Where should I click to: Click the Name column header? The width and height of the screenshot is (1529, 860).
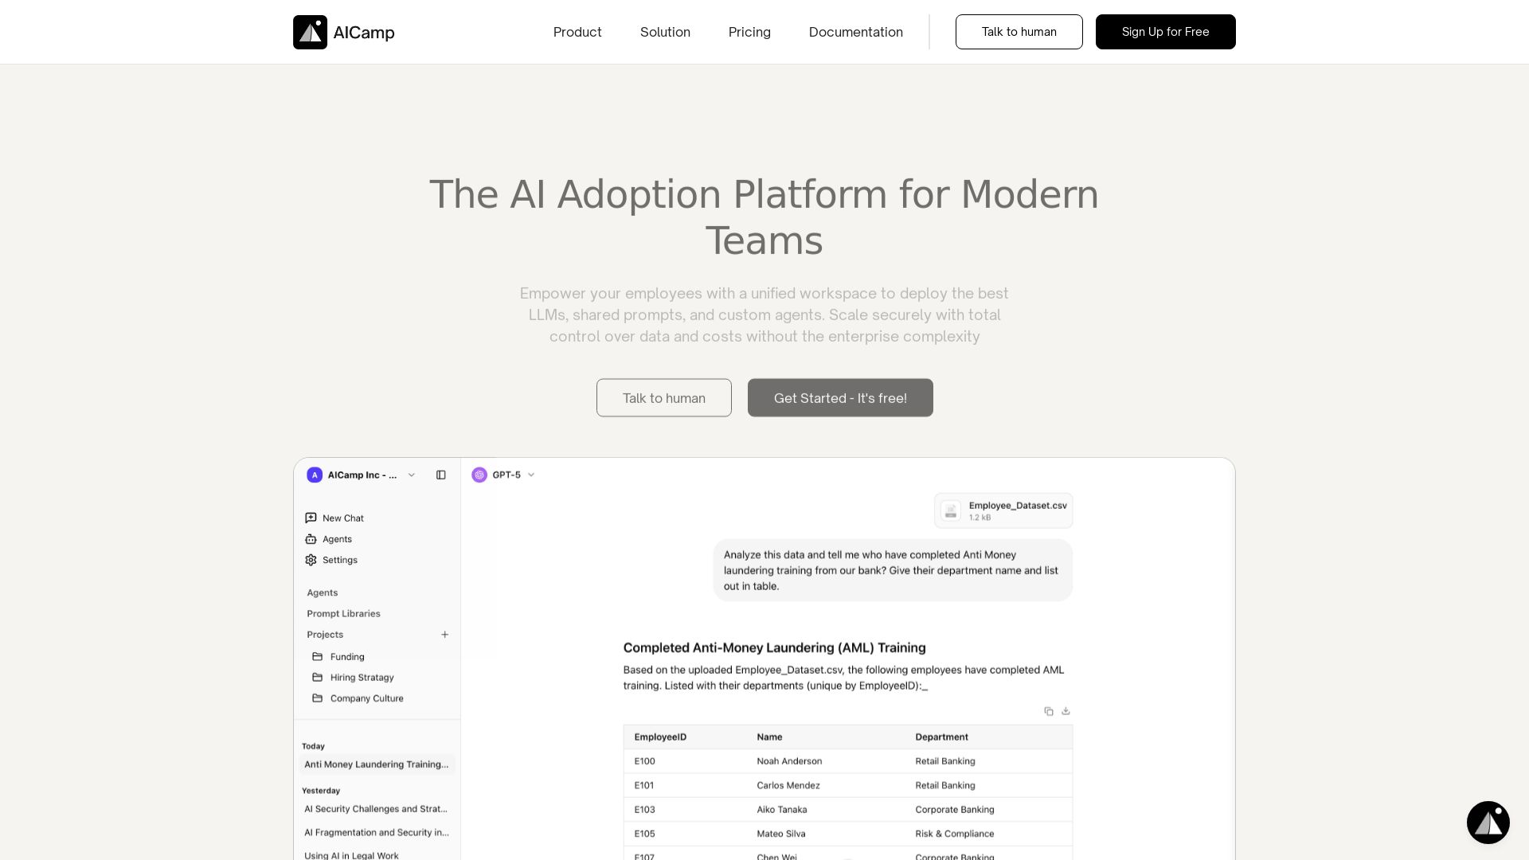[769, 737]
